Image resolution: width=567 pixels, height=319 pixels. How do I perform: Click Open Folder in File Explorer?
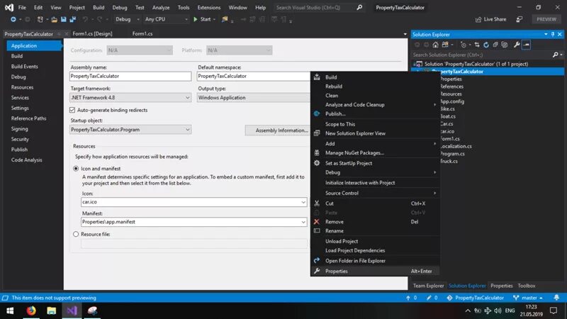tap(355, 261)
